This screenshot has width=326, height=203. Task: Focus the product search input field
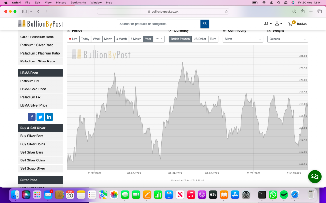(x=158, y=24)
